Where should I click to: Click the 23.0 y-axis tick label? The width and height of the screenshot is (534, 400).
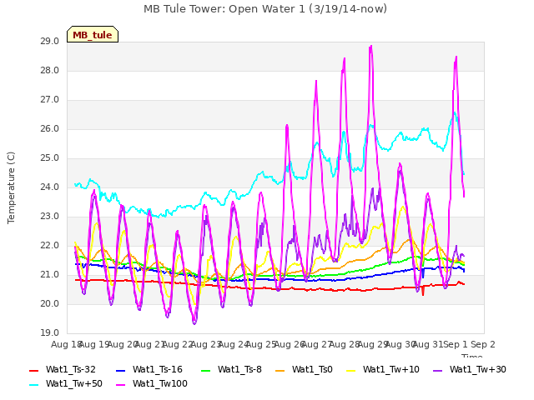[50, 217]
